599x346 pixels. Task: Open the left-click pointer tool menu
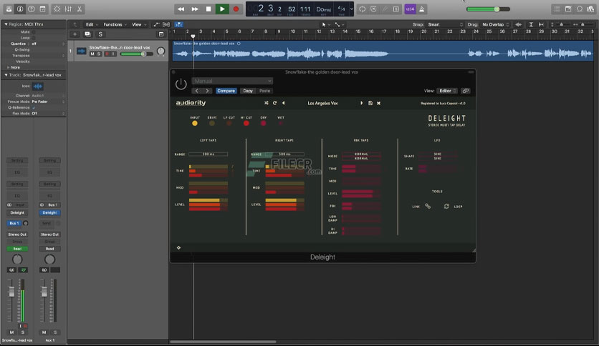click(x=326, y=24)
